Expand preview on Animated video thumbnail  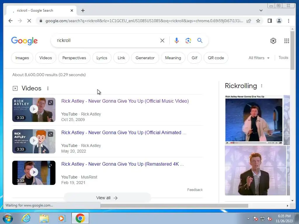click(50, 134)
